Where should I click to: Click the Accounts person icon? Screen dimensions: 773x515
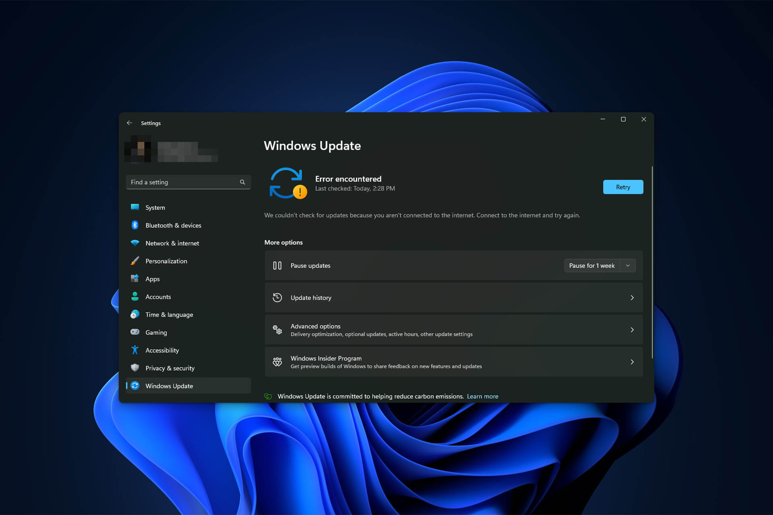(135, 297)
